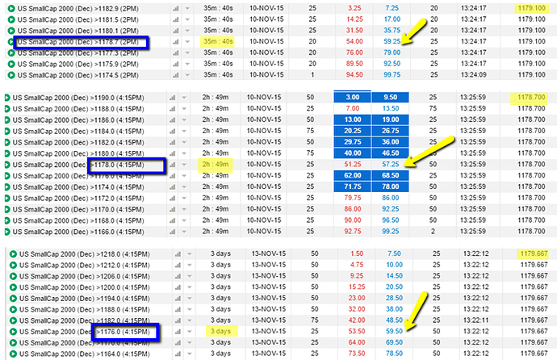Click highlighted offer 36.00 on >1182.0 row
The height and width of the screenshot is (360, 557).
(x=391, y=142)
